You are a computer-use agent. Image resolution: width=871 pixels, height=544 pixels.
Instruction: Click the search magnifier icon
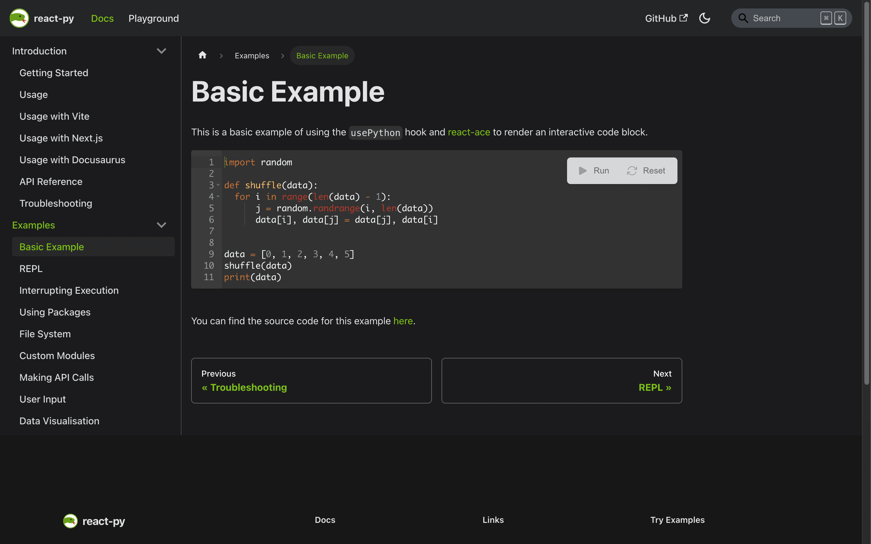click(x=743, y=18)
